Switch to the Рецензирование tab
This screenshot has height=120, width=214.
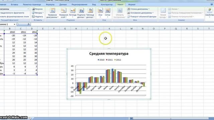(80, 4)
